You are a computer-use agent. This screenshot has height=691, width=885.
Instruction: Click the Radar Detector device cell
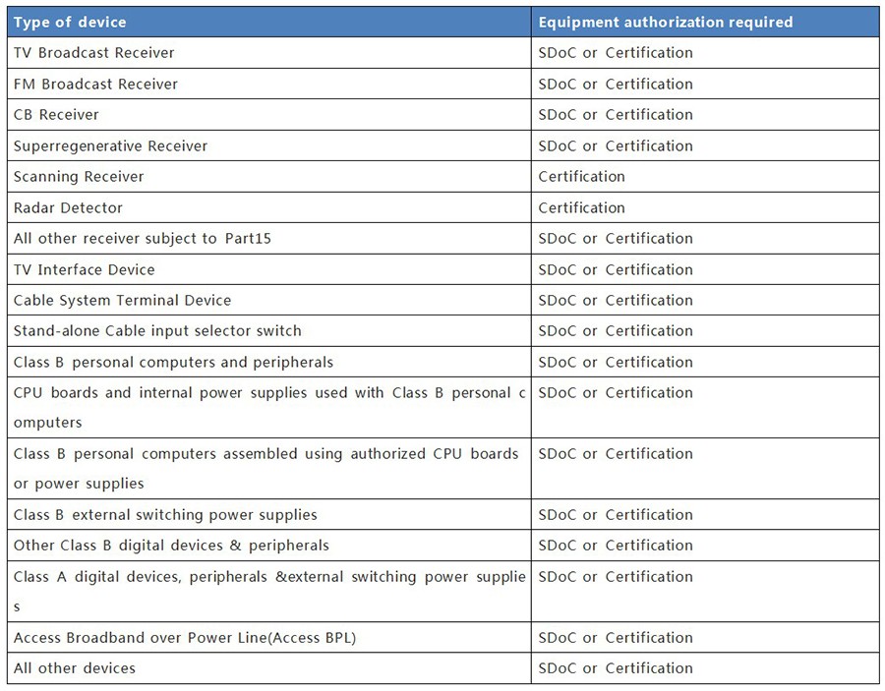69,208
